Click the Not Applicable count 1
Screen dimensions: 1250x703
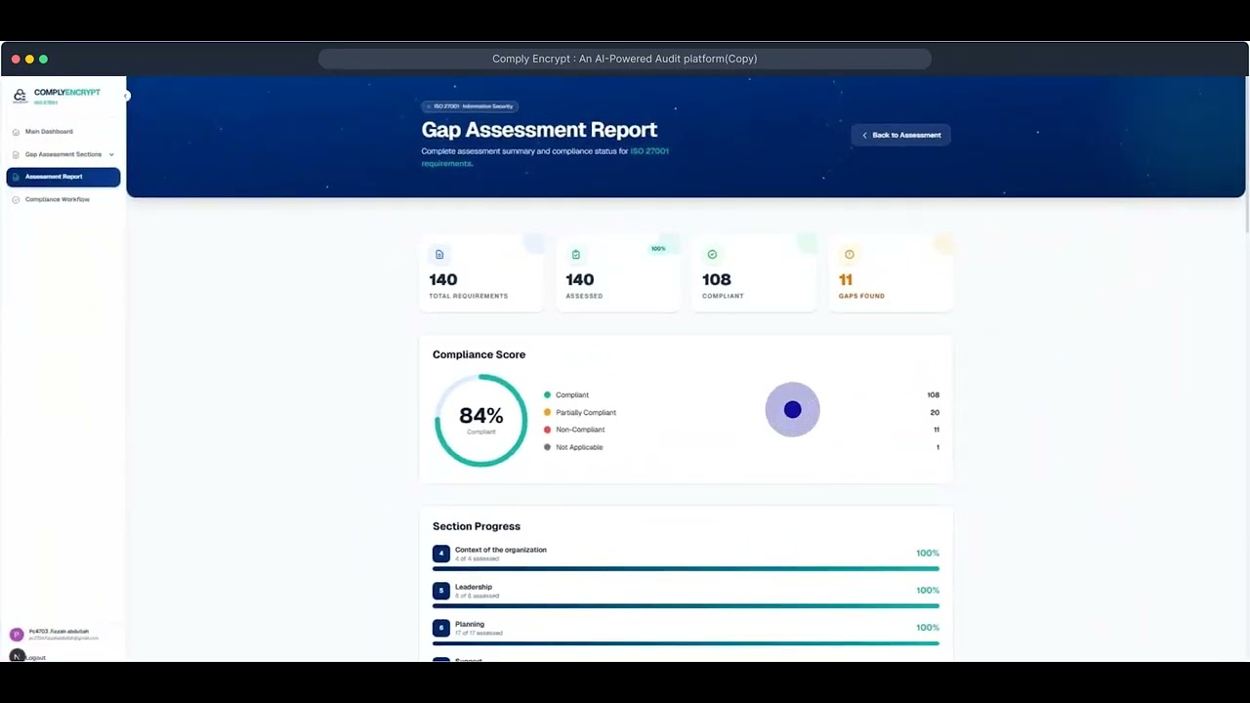click(937, 447)
